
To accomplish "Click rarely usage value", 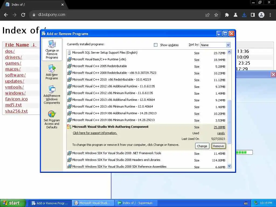I will [221, 133].
